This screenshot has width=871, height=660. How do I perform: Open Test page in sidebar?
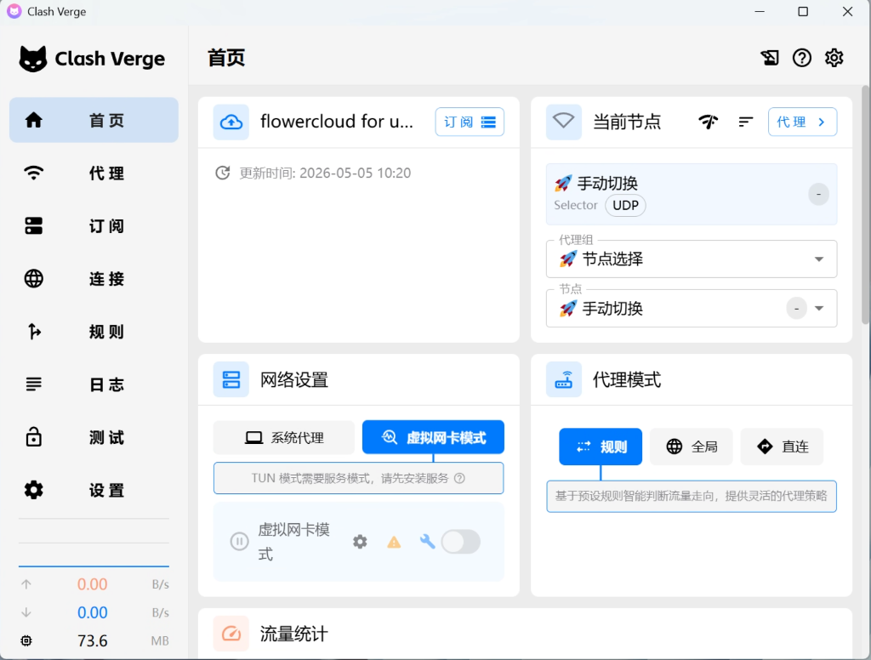(x=94, y=438)
